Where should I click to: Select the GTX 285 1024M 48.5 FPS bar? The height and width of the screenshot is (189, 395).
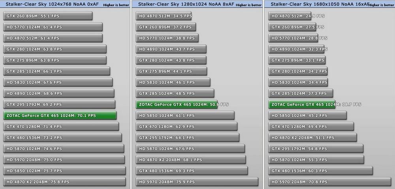[x=175, y=93]
